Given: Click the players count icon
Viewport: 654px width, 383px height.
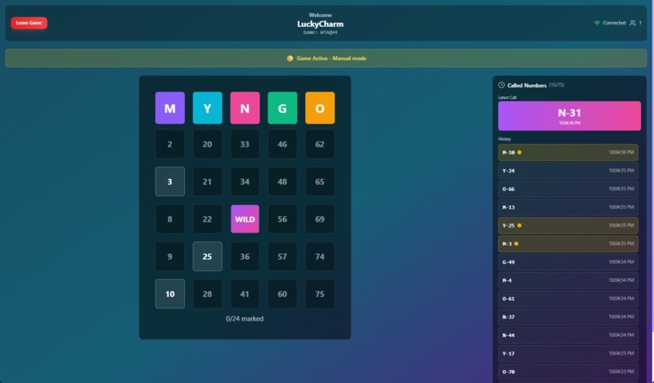Looking at the screenshot, I should click(x=633, y=23).
